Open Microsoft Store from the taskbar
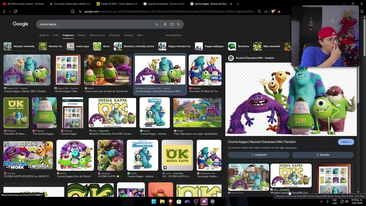 click(179, 201)
